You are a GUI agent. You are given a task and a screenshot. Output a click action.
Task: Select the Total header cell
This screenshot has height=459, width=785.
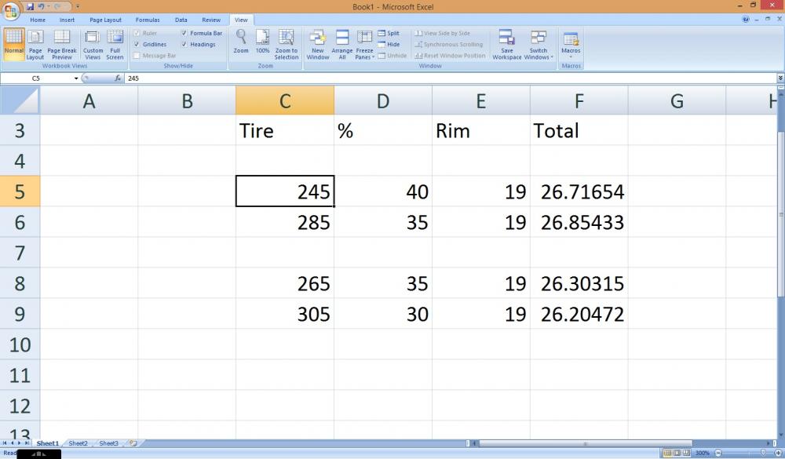click(x=579, y=131)
